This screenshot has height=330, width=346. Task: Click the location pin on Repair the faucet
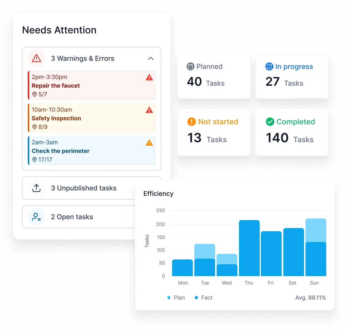pos(34,94)
